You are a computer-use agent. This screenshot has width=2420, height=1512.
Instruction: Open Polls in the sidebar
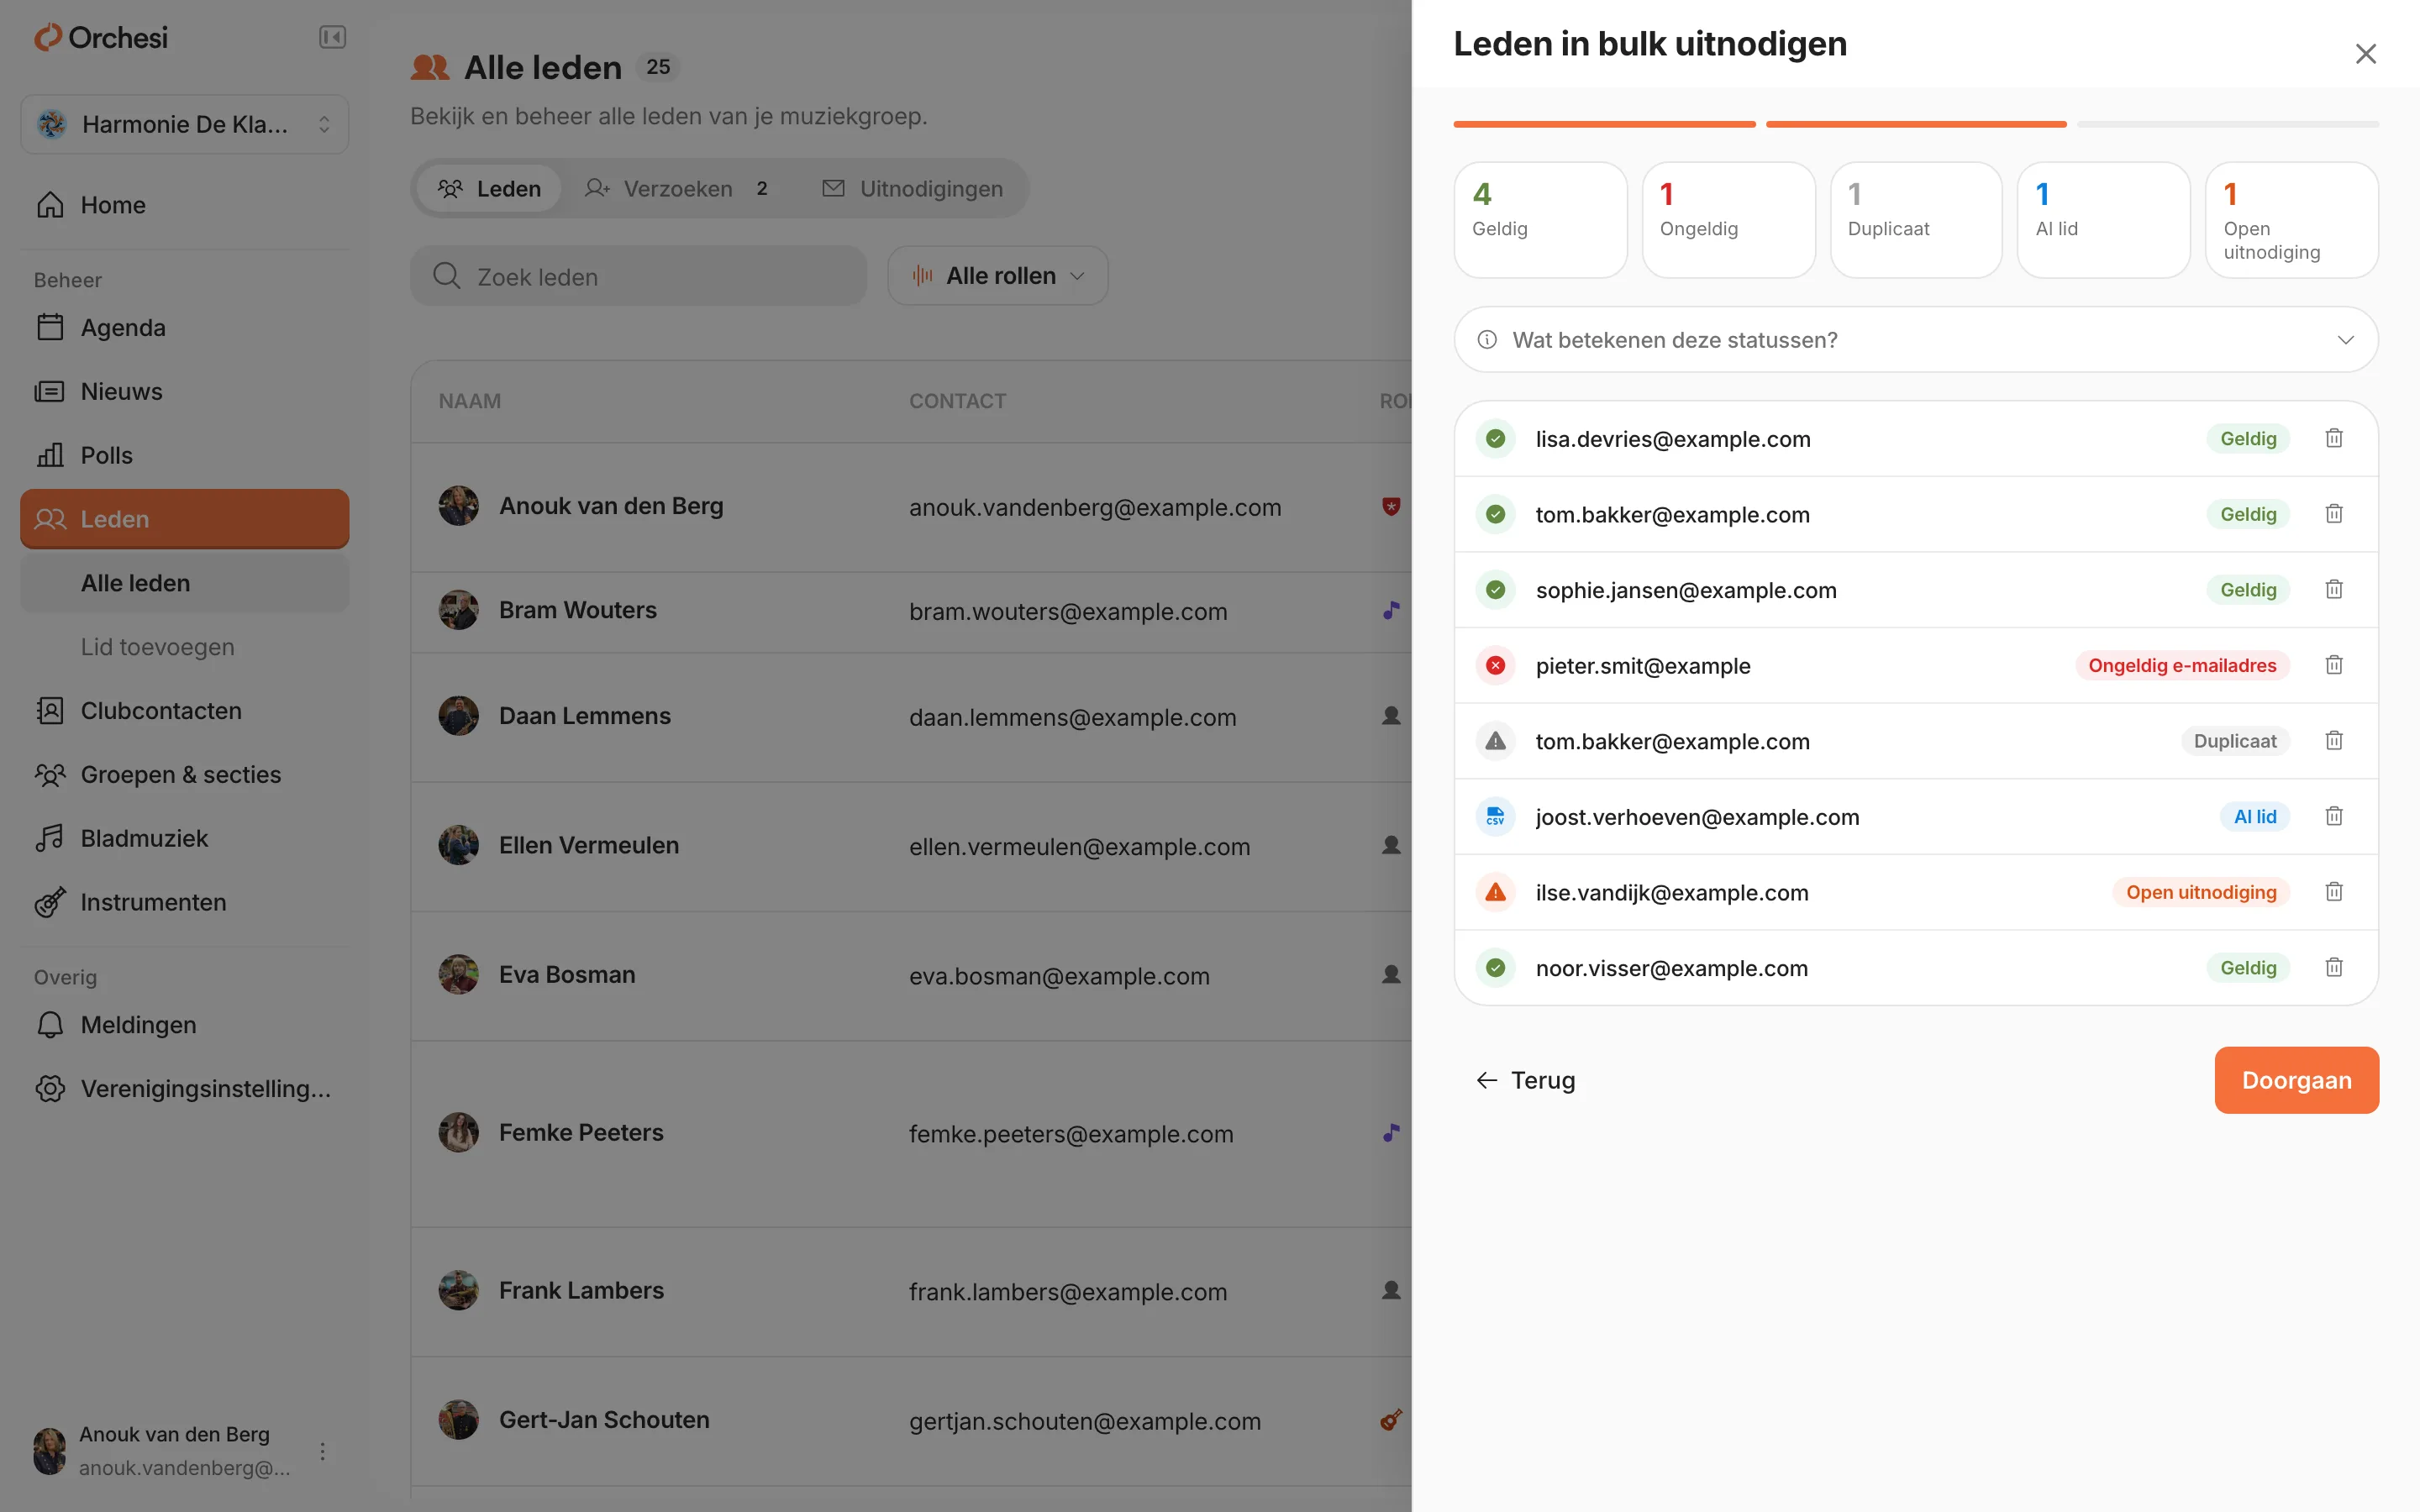click(x=185, y=455)
